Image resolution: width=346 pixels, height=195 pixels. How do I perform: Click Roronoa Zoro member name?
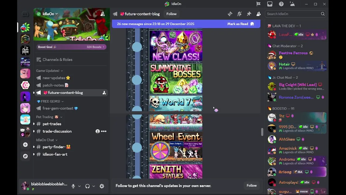(x=296, y=97)
